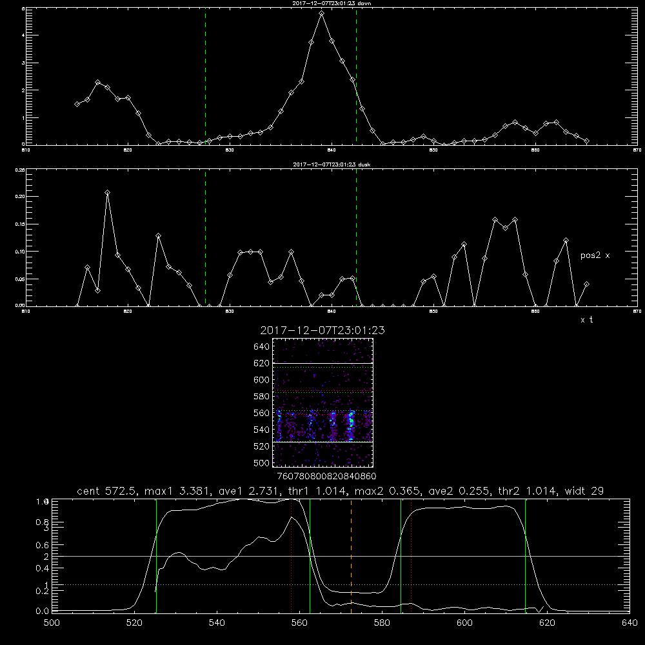The height and width of the screenshot is (645, 645).
Task: Click the '840' x-axis label under dusk plot
Action: (x=332, y=312)
